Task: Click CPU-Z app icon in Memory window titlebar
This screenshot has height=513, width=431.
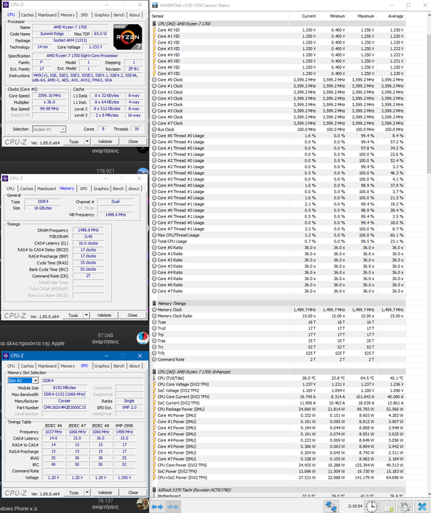Action: 5,178
